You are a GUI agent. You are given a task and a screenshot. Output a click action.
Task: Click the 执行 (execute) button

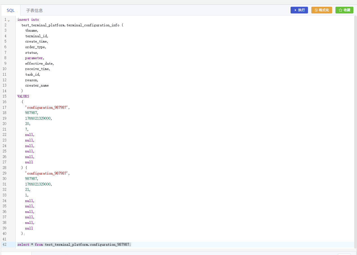tap(299, 10)
